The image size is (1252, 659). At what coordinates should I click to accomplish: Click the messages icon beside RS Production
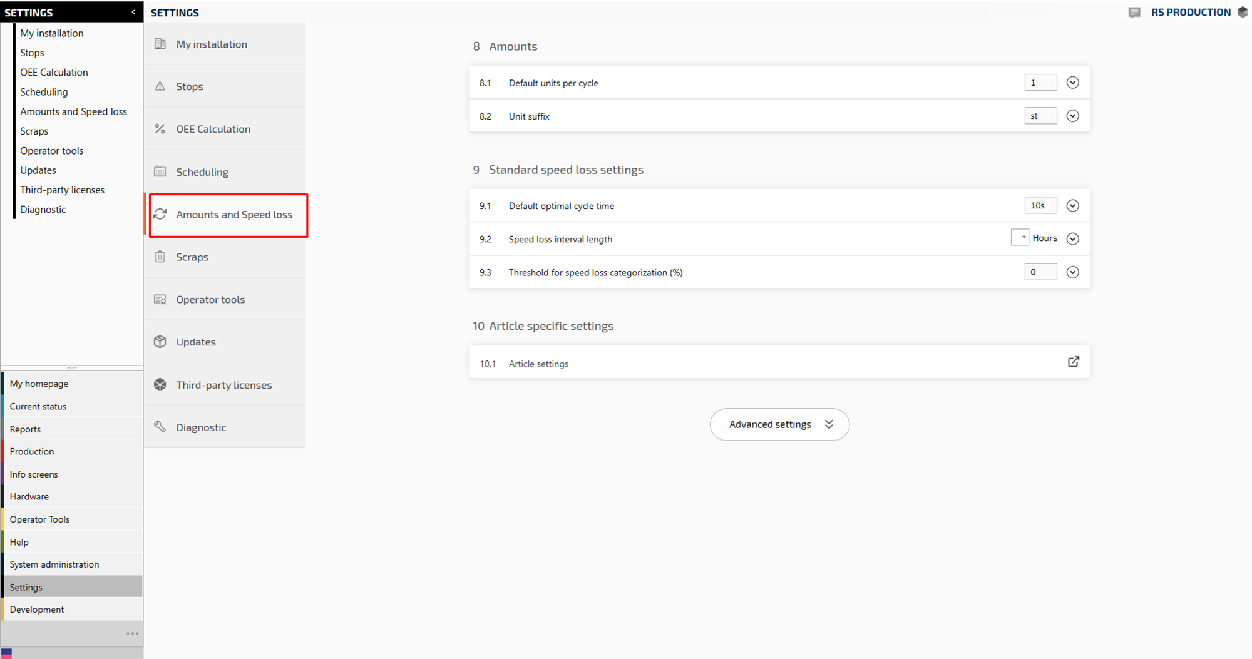[1134, 13]
